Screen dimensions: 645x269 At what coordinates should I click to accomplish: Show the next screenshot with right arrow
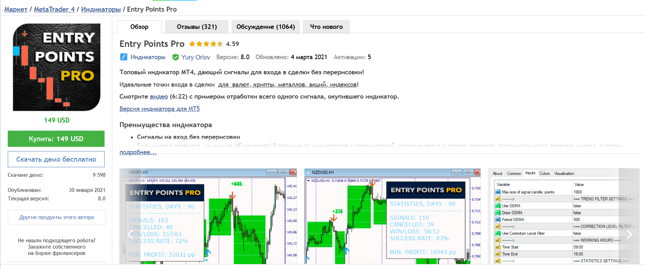(629, 234)
